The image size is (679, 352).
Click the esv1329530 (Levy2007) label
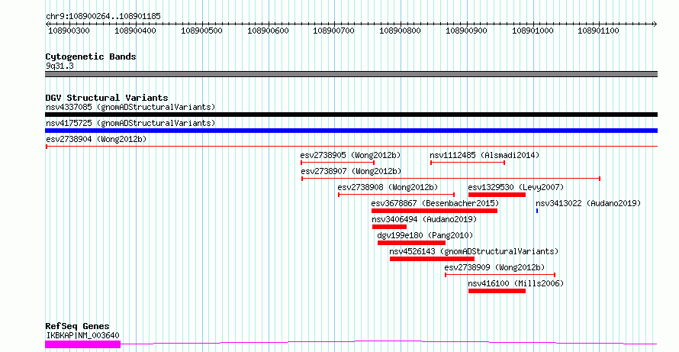(516, 187)
